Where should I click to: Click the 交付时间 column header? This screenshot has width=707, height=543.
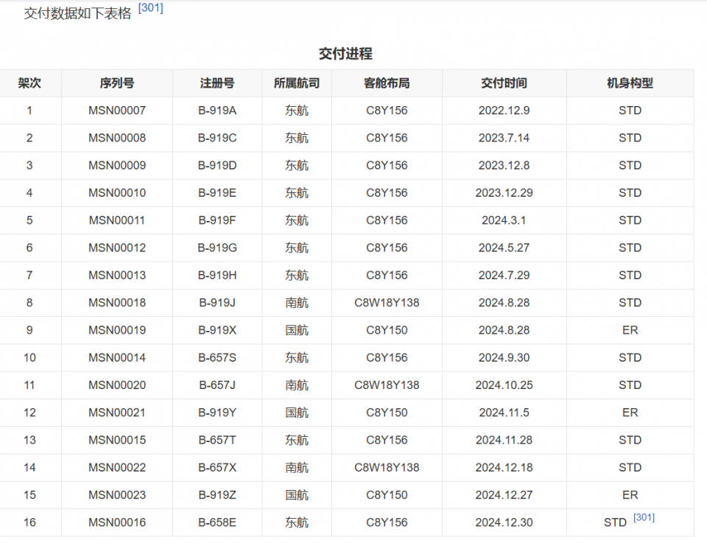504,83
